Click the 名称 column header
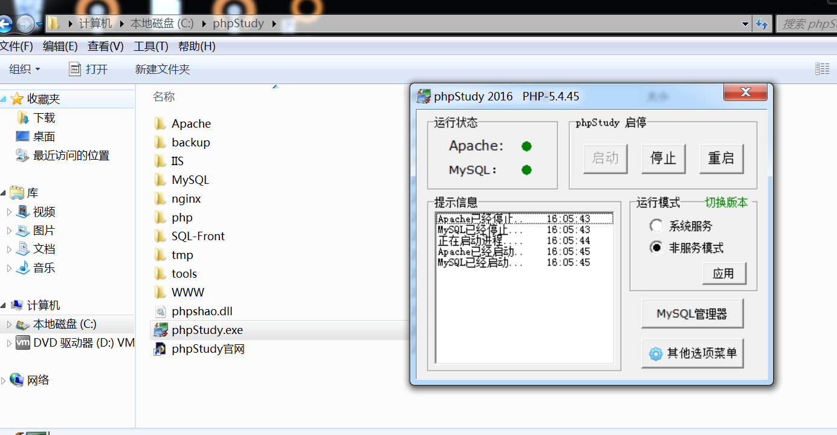This screenshot has height=435, width=837. pyautogui.click(x=164, y=97)
